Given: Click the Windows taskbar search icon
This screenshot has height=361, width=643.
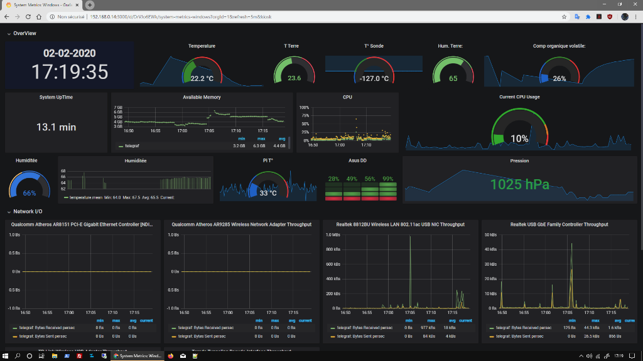Looking at the screenshot, I should [x=18, y=355].
